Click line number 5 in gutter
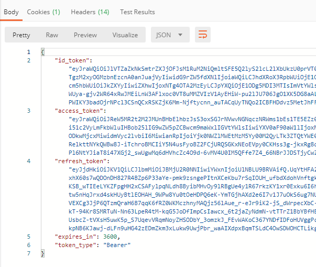Image resolution: width=316 pixels, height=267 pixels. (x=29, y=237)
